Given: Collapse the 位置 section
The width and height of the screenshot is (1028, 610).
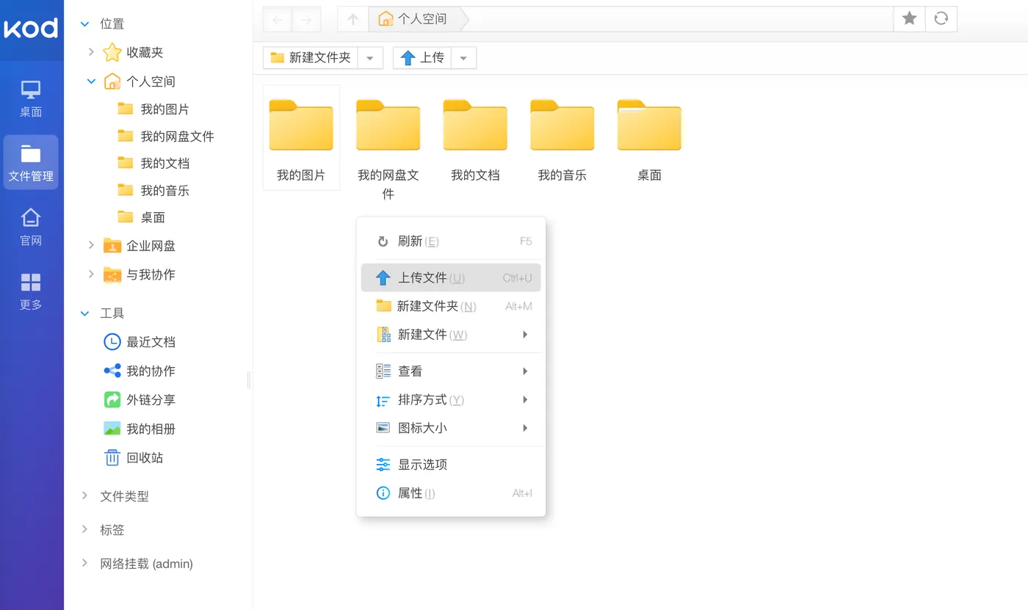Looking at the screenshot, I should pyautogui.click(x=84, y=24).
